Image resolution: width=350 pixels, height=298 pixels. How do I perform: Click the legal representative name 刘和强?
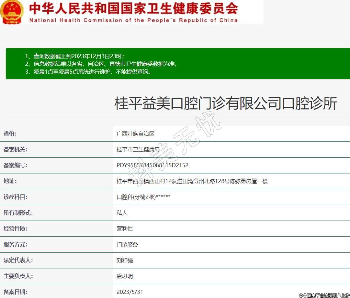125,260
